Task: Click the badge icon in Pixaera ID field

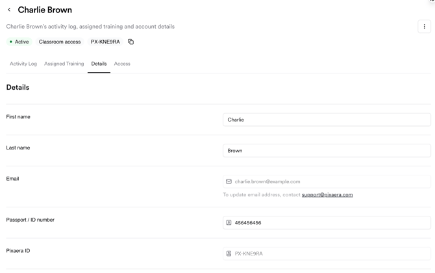Action: click(229, 253)
